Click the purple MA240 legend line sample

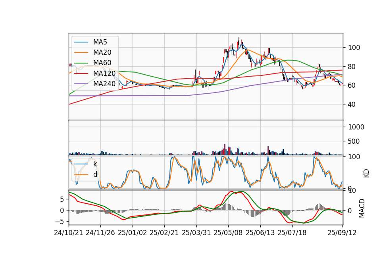(81, 84)
